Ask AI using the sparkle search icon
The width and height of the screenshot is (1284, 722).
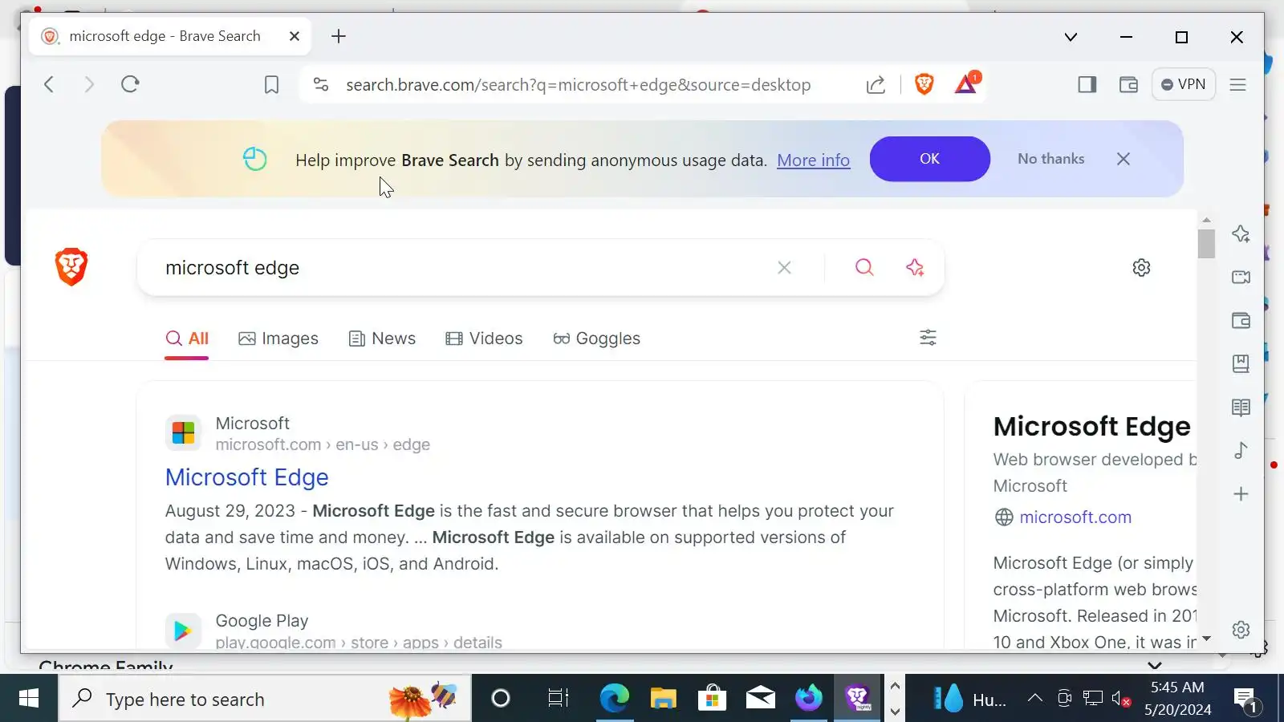tap(915, 267)
